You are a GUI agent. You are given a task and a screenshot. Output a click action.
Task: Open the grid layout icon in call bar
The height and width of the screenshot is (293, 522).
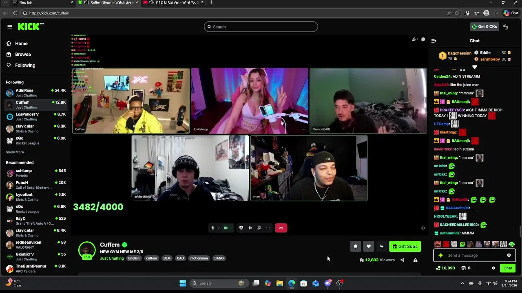[x=250, y=228]
